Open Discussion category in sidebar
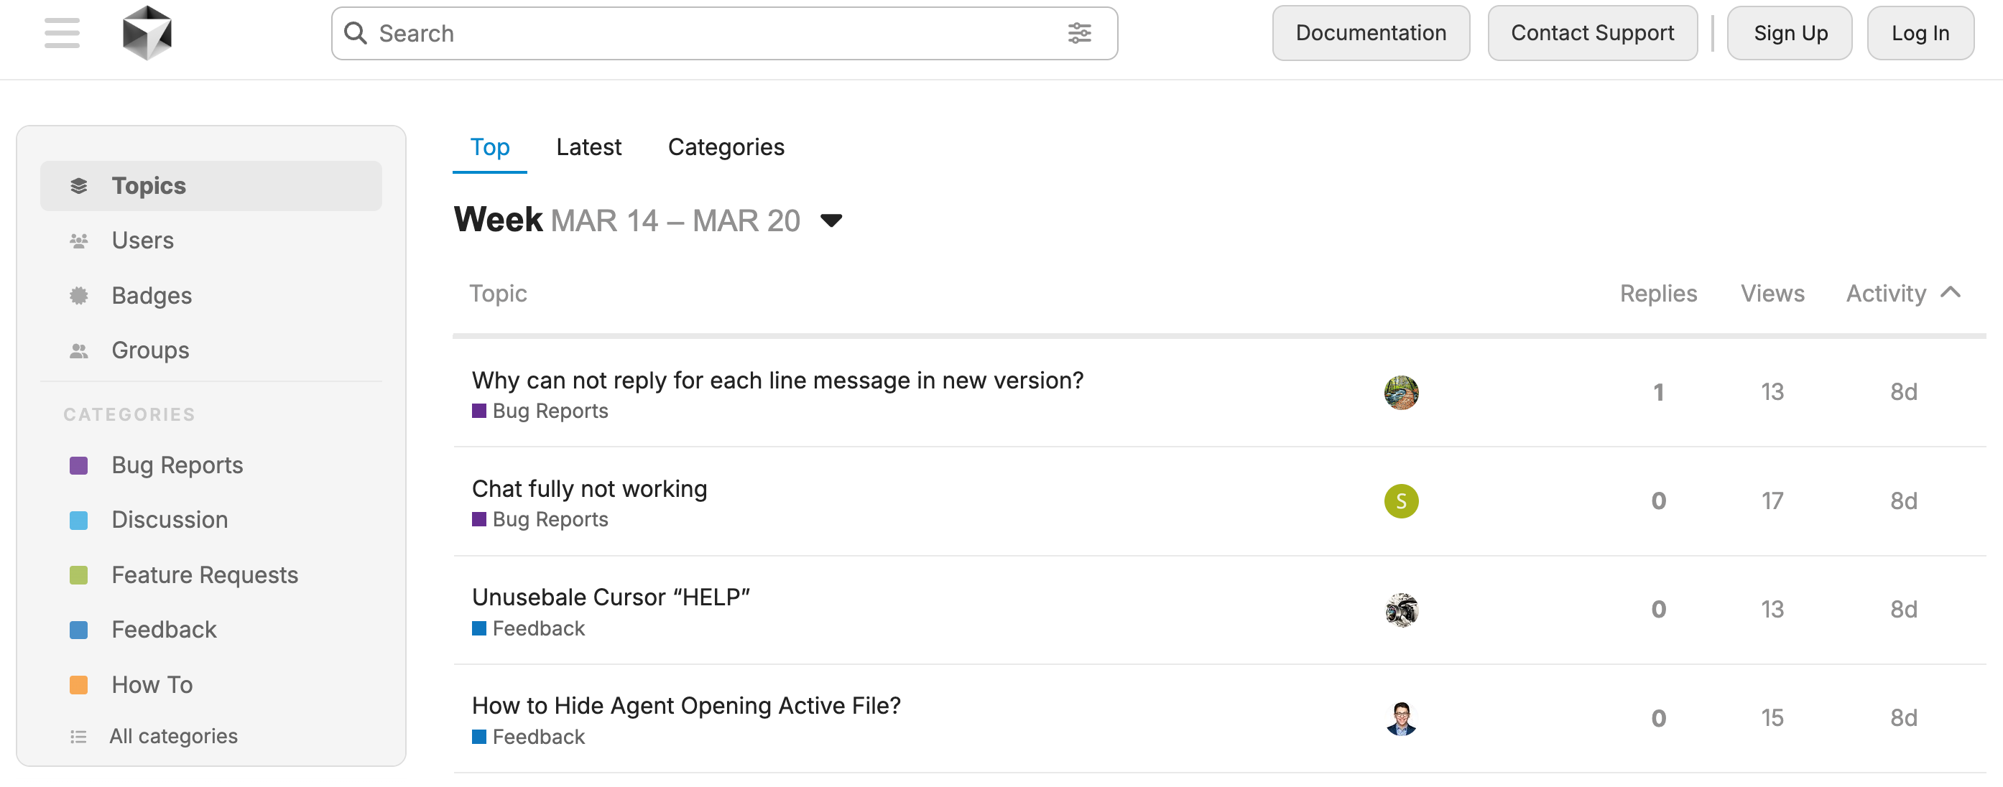The height and width of the screenshot is (787, 2003). click(x=170, y=520)
